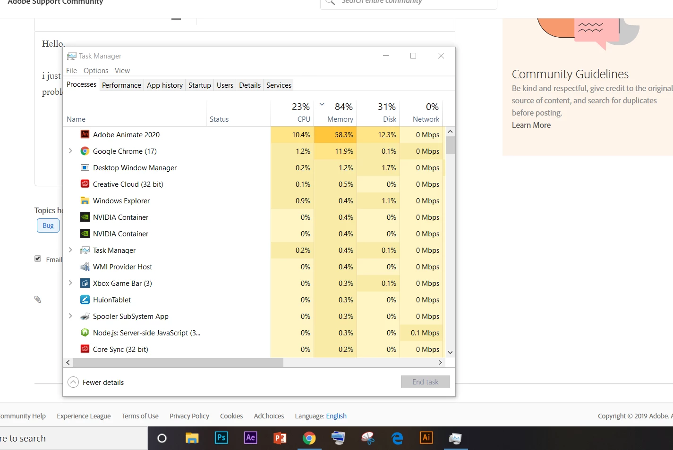Select the WMI Provider Host icon
The width and height of the screenshot is (673, 450).
85,267
